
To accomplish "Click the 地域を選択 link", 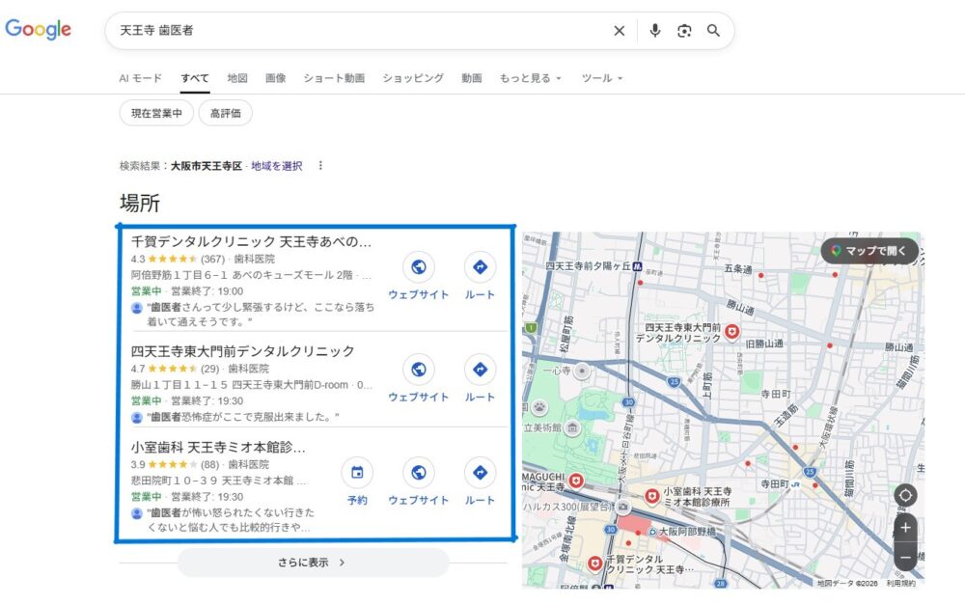I will click(277, 166).
